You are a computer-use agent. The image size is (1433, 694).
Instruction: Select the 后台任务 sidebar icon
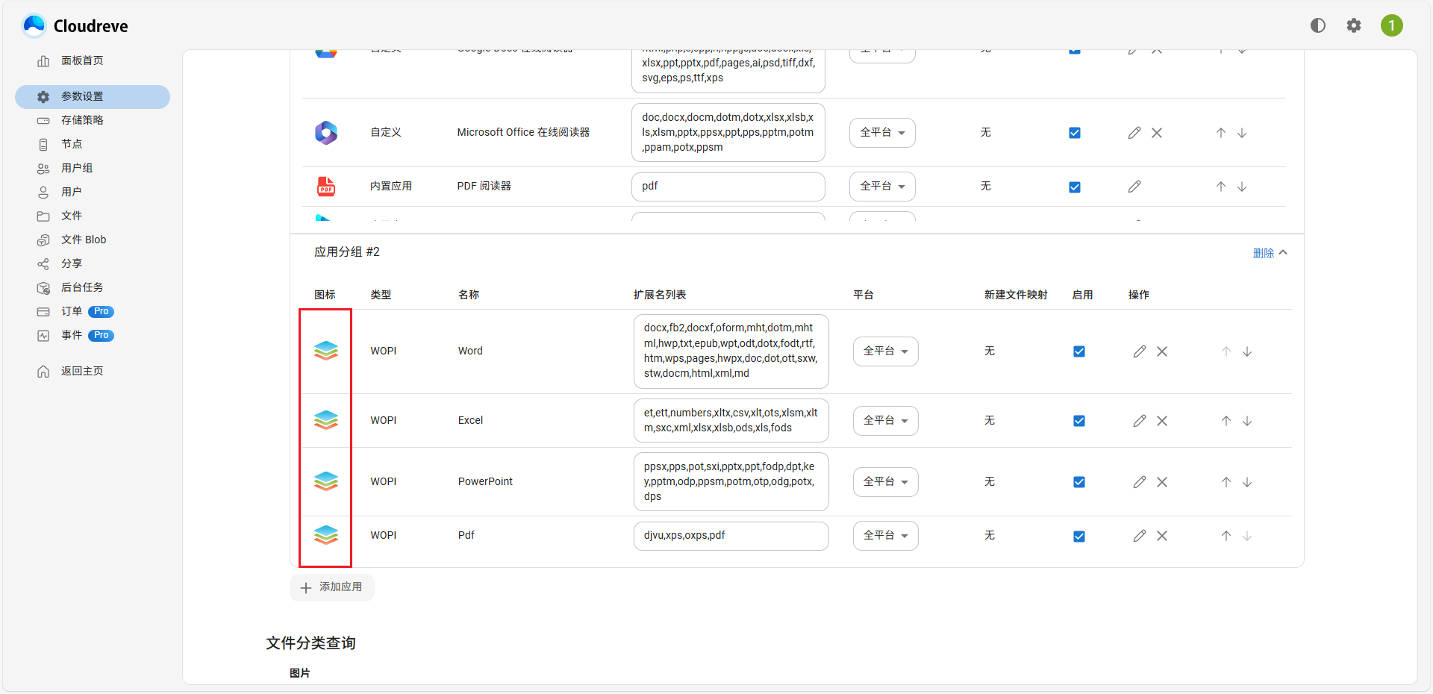click(43, 287)
